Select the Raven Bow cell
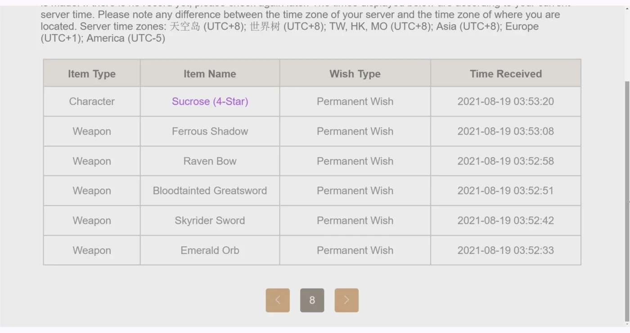Image resolution: width=630 pixels, height=333 pixels. point(210,161)
